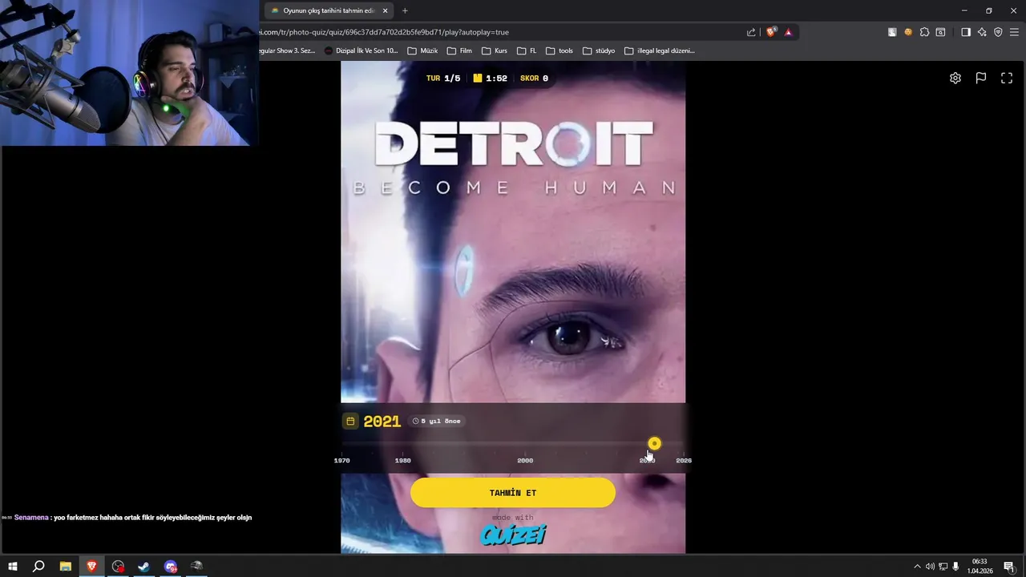The width and height of the screenshot is (1026, 577).
Task: Open the stüdyo bookmarks folder
Action: point(599,50)
